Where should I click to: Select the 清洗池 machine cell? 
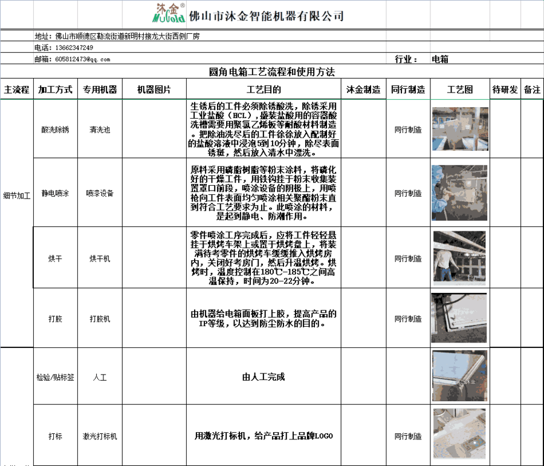tap(99, 130)
